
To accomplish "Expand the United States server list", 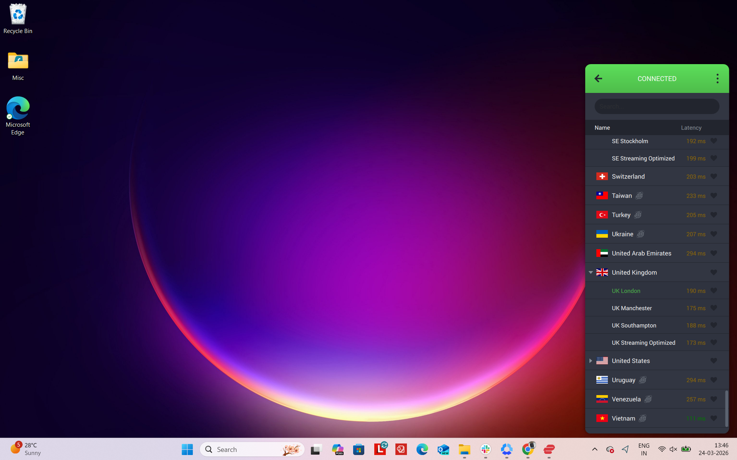I will pos(591,361).
